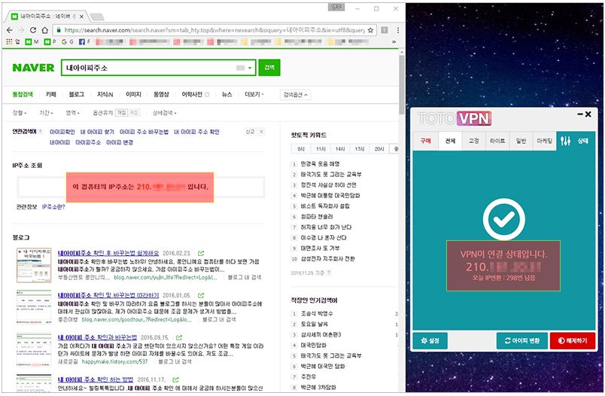Click the Chrome forward arrow
This screenshot has height=396, width=605.
click(21, 30)
